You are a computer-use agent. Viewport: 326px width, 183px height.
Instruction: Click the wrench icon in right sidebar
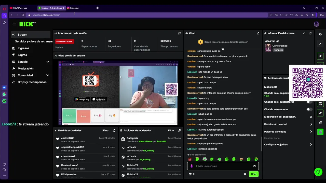tap(320, 113)
